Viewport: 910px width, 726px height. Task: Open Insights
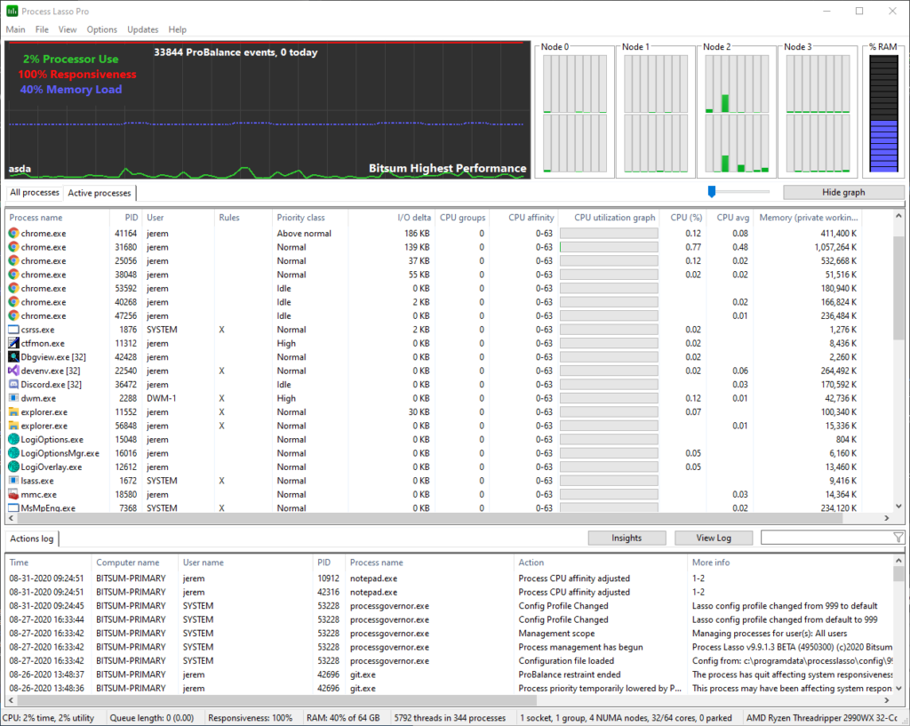627,538
